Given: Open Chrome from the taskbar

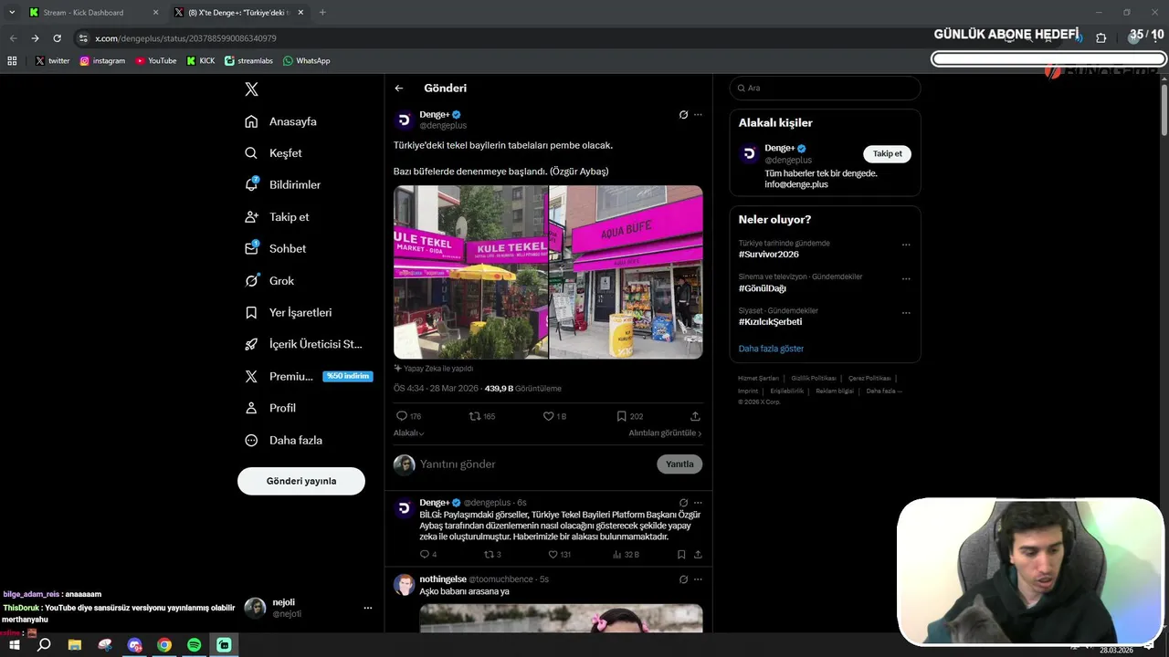Looking at the screenshot, I should [x=163, y=645].
